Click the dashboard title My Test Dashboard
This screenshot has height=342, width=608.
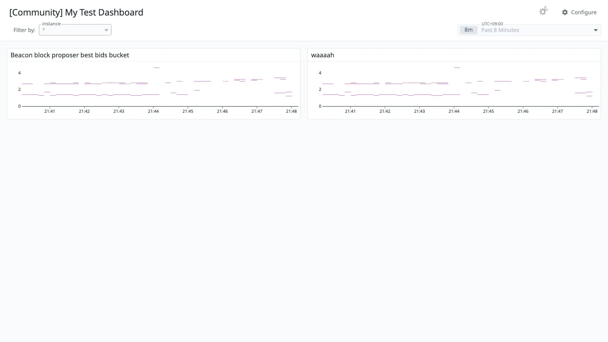(76, 12)
